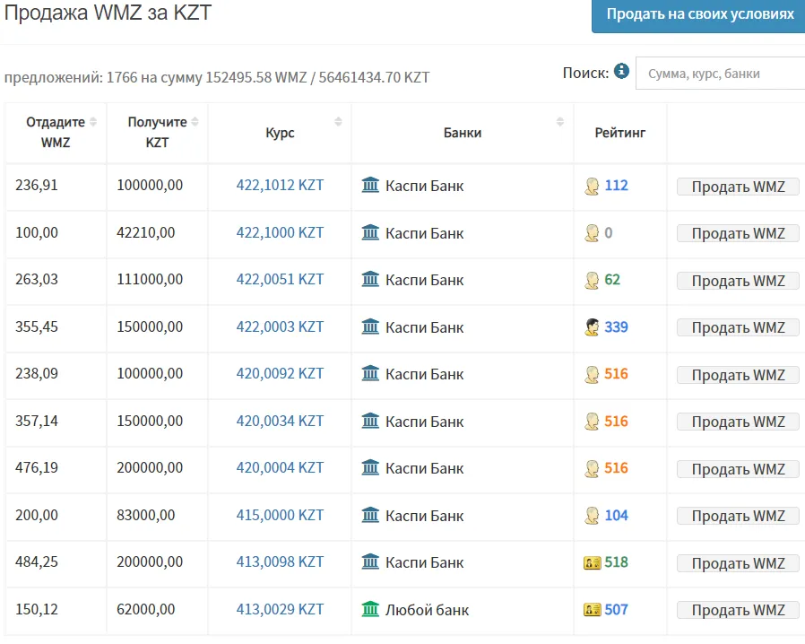The image size is (805, 644).
Task: Click the dark-haired user icon beside rating 339
Action: coord(592,327)
